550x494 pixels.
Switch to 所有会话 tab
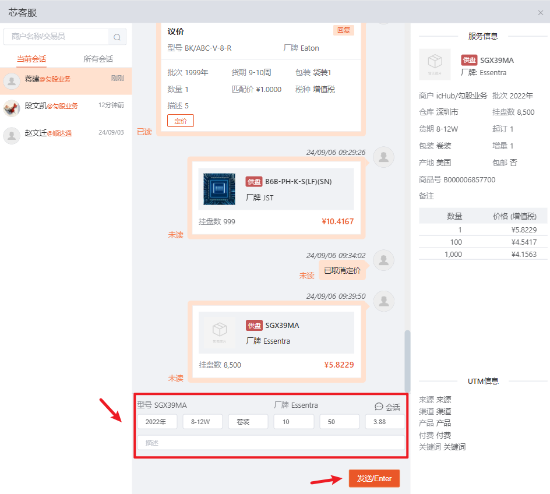click(98, 59)
